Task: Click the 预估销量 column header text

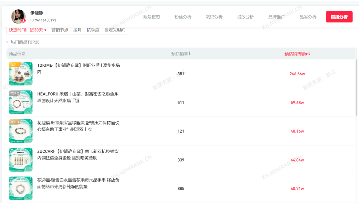Action: pos(180,54)
